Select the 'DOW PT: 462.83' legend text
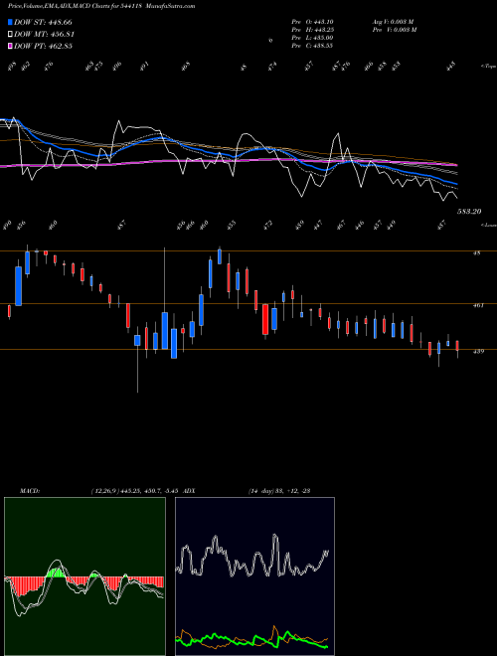Image resolution: width=497 pixels, height=656 pixels. point(44,46)
